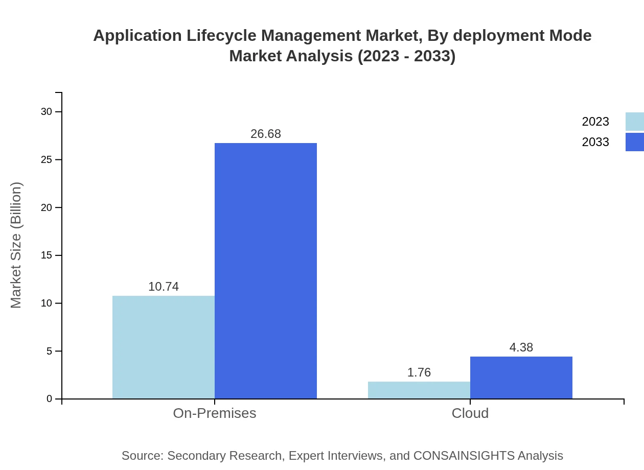Viewport: 644px width, 470px height.
Task: Click the value label 26.68
Action: click(265, 134)
